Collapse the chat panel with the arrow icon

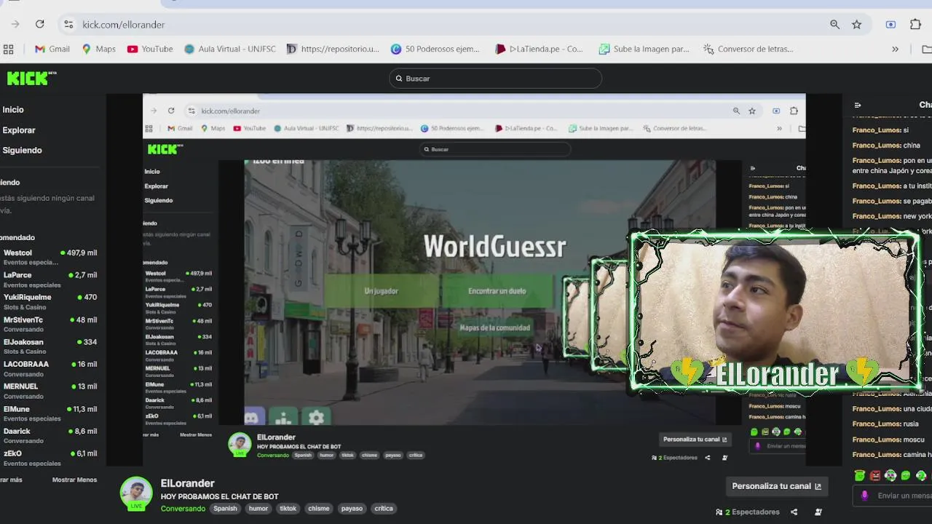click(x=857, y=105)
